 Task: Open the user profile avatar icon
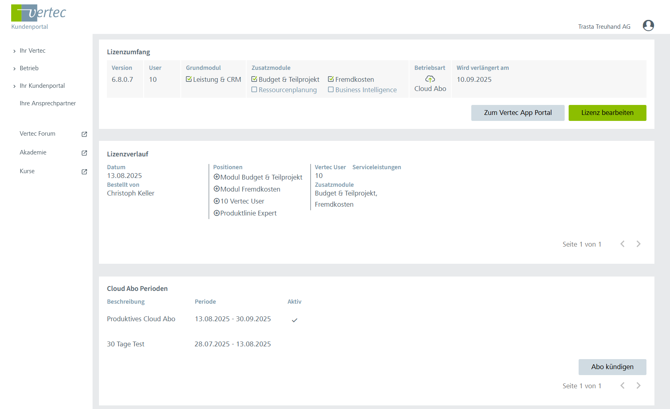[x=648, y=26]
